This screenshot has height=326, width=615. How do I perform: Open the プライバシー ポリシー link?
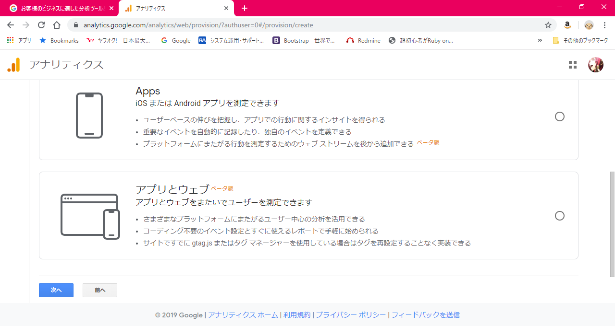pos(351,315)
